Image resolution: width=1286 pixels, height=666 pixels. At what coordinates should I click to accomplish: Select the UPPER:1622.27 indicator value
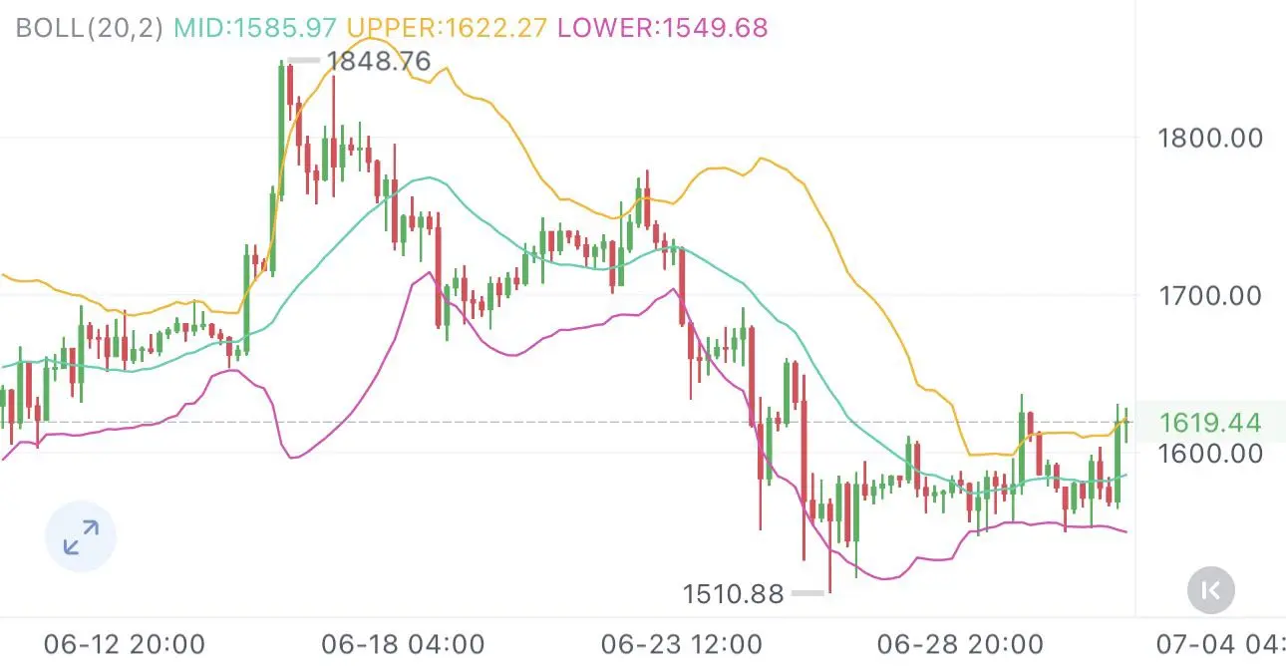448,27
